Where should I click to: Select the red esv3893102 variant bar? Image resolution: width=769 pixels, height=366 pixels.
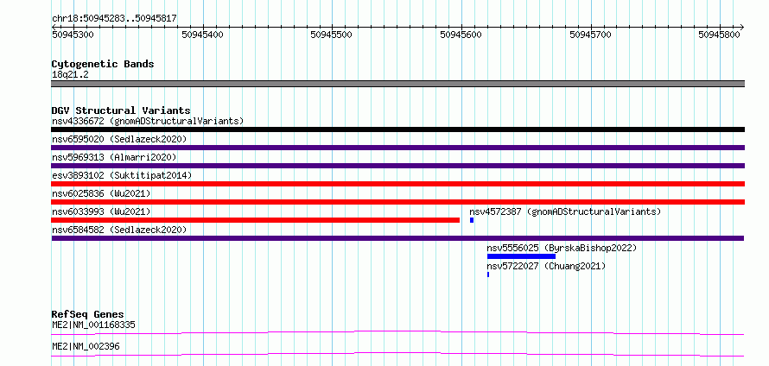click(x=397, y=184)
